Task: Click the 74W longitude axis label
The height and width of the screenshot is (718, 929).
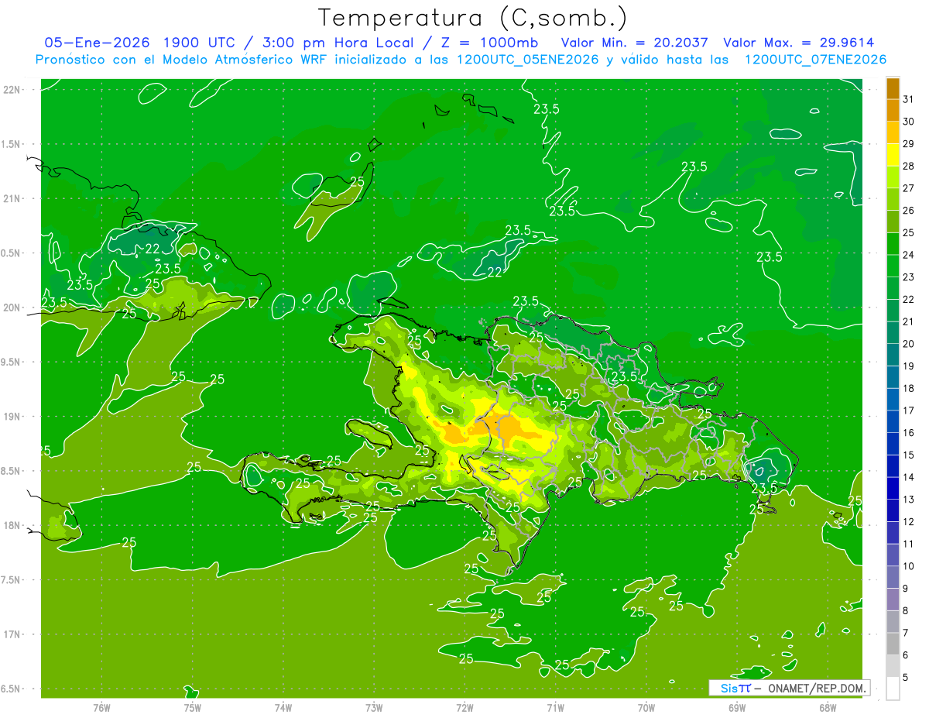Action: click(x=283, y=707)
